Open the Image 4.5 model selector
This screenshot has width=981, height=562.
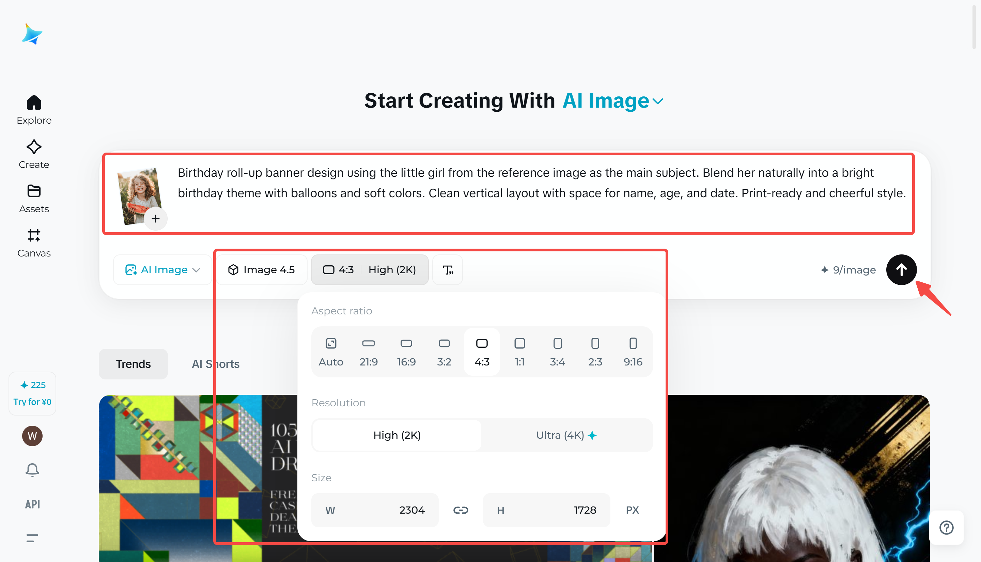tap(262, 270)
